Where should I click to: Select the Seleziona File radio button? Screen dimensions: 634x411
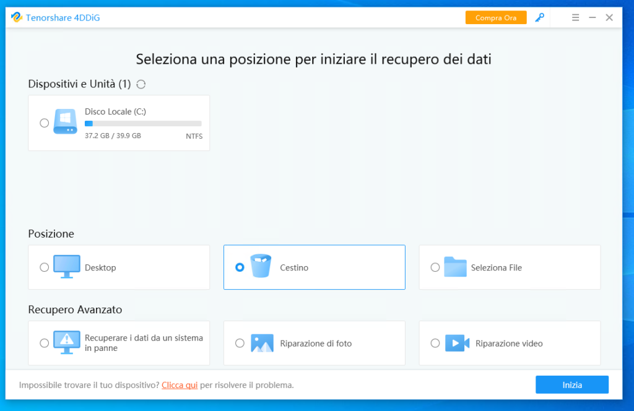(x=435, y=267)
